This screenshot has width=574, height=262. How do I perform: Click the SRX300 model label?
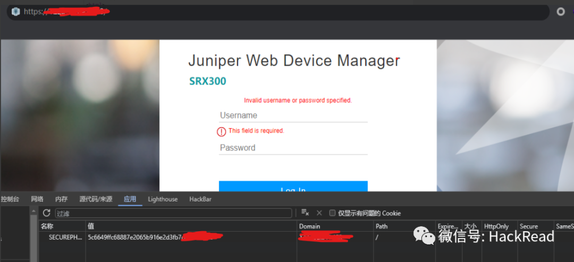(x=208, y=81)
